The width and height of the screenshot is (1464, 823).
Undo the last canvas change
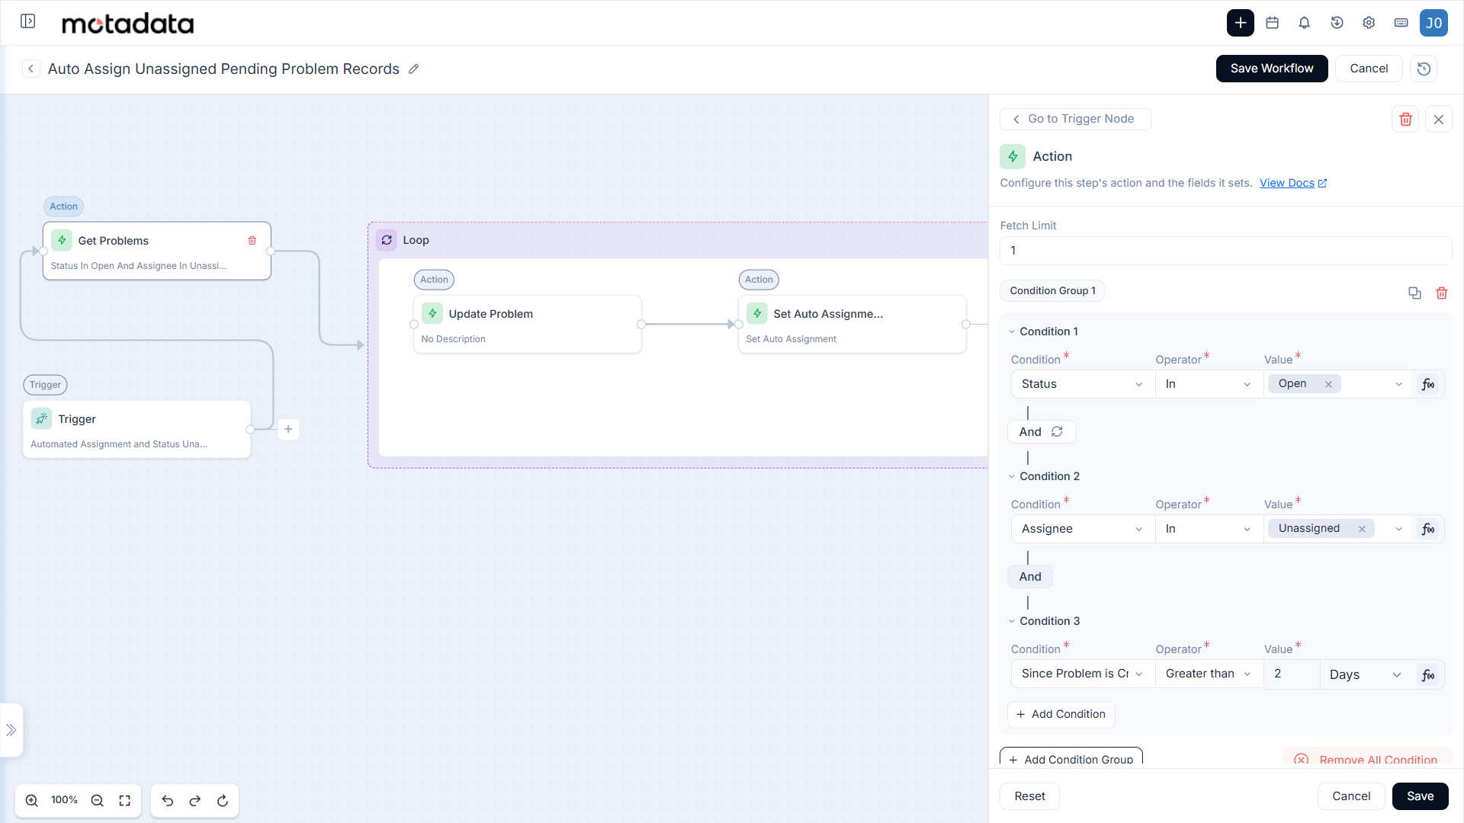[x=168, y=800]
